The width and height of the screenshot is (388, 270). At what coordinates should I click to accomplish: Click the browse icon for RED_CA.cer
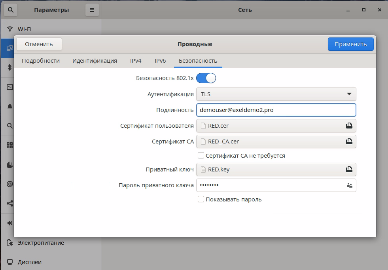click(349, 141)
